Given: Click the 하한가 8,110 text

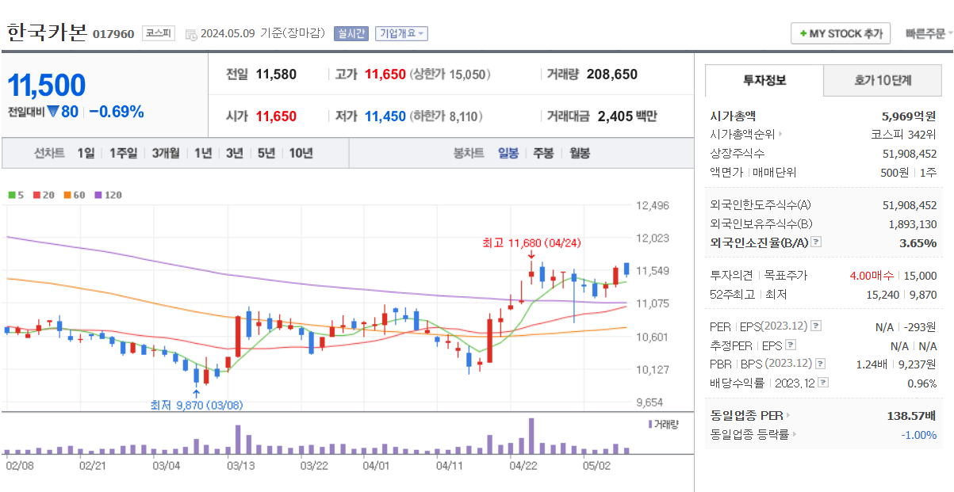Looking at the screenshot, I should [x=446, y=116].
